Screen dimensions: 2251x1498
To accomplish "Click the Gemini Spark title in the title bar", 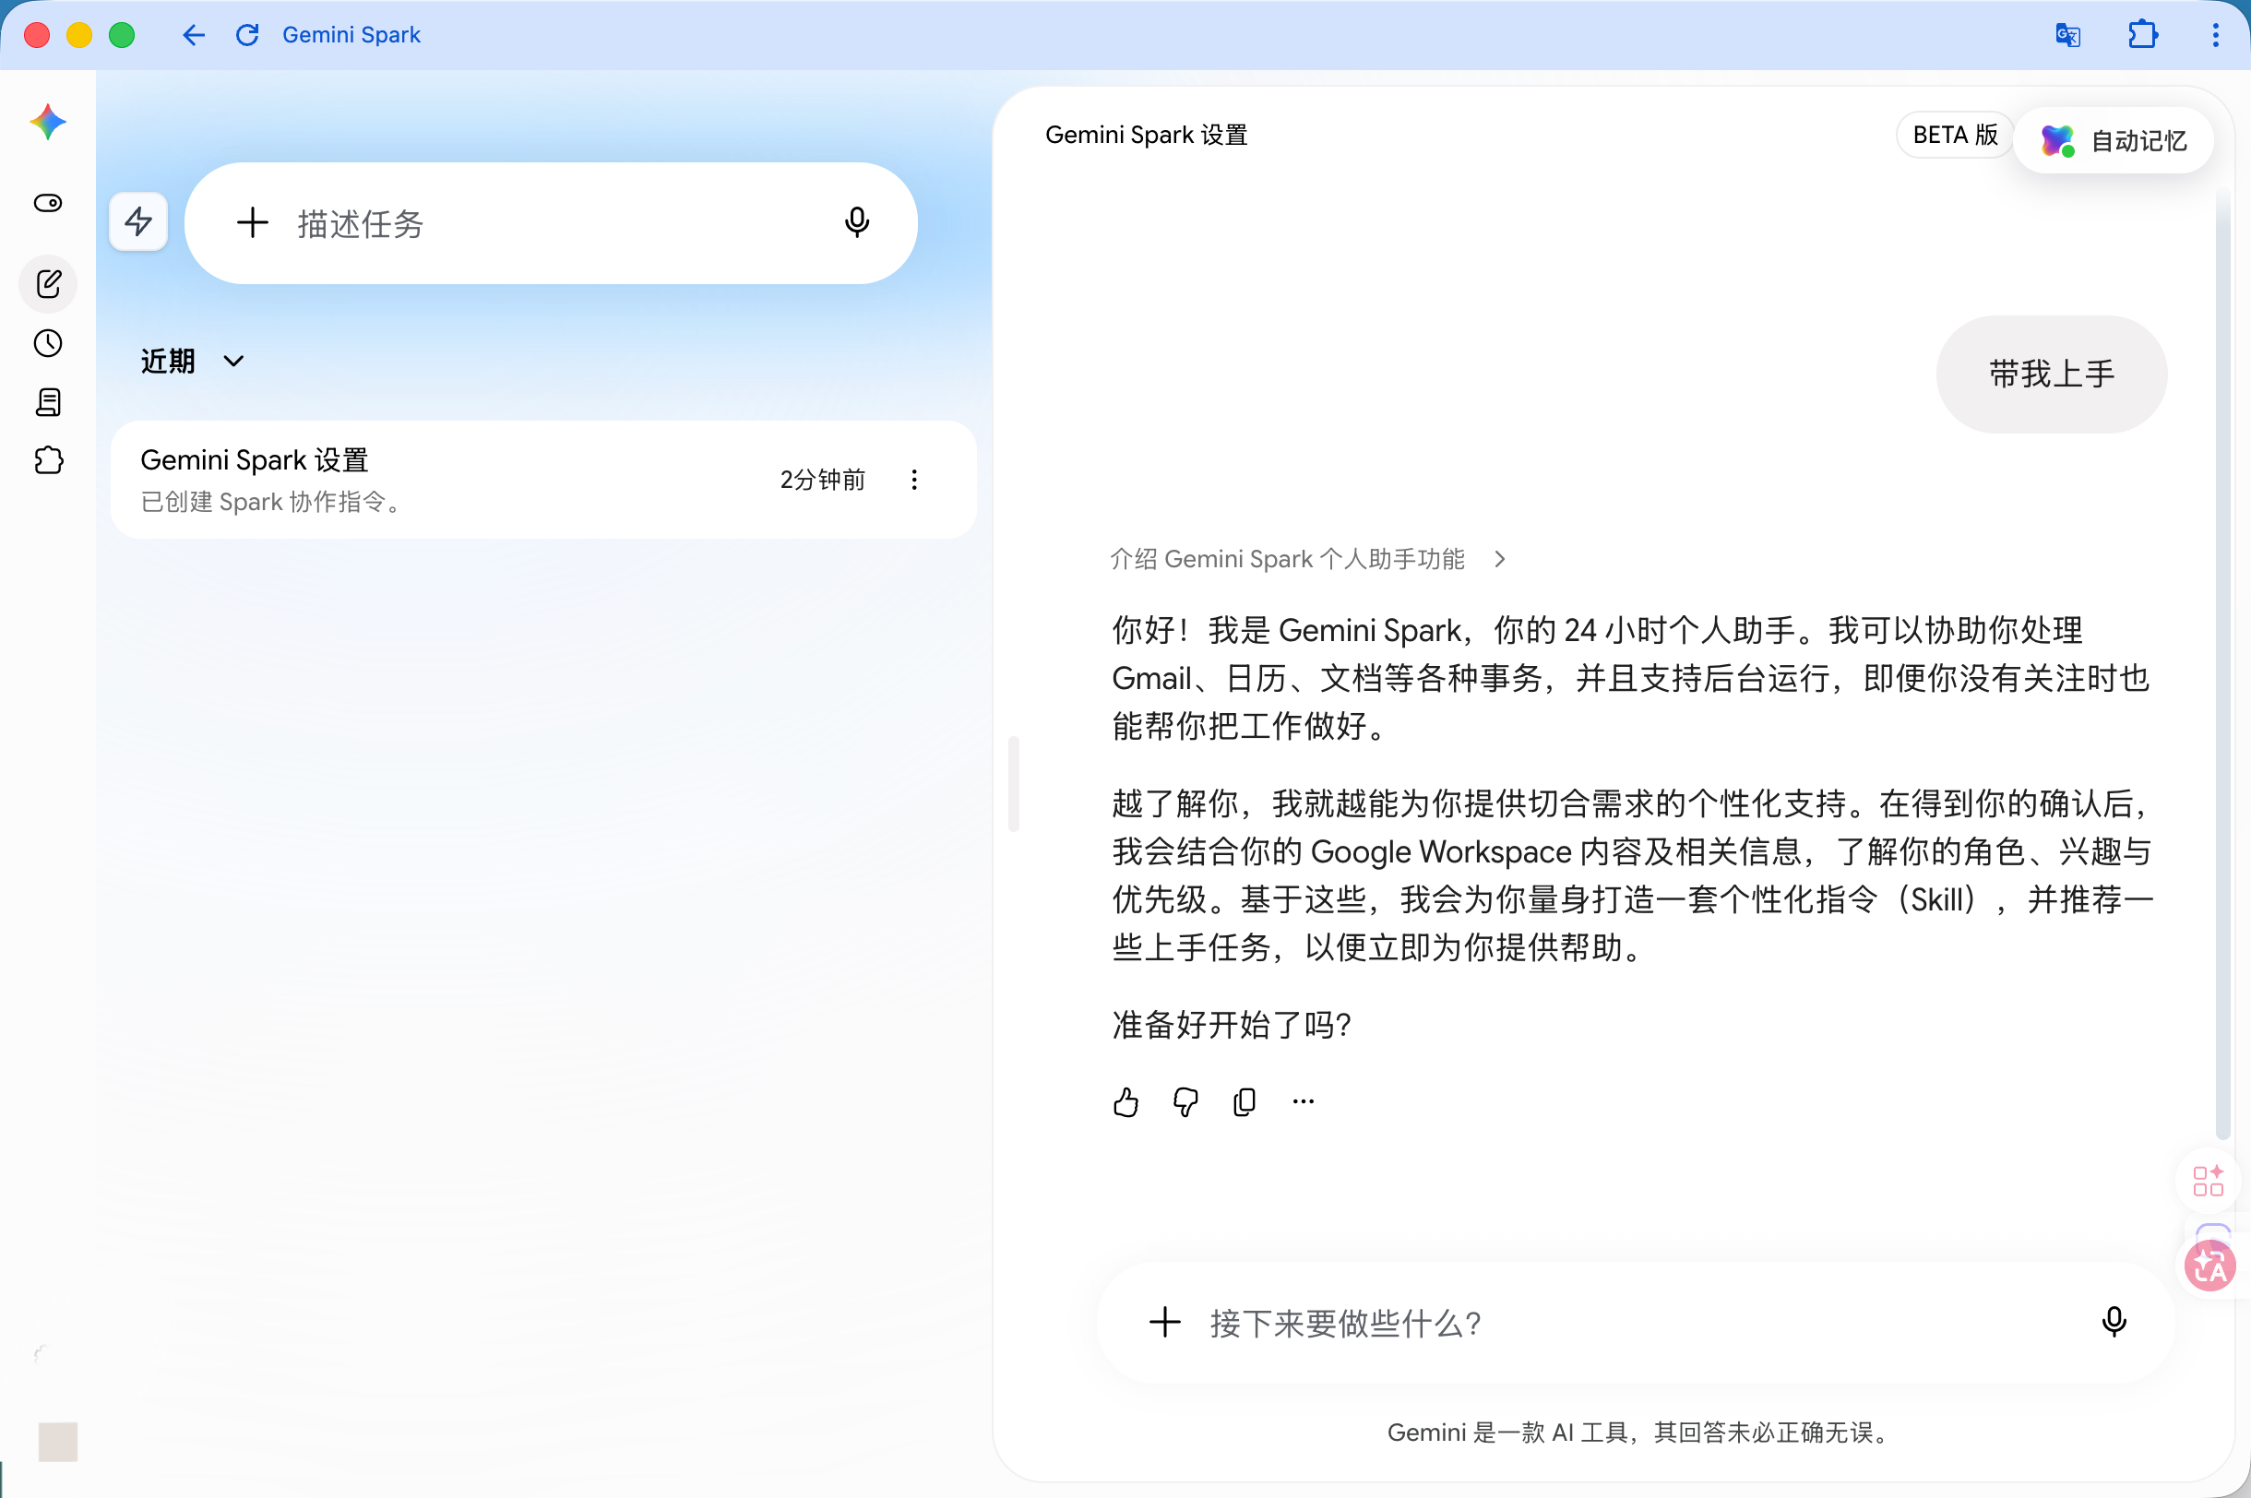I will click(x=351, y=35).
